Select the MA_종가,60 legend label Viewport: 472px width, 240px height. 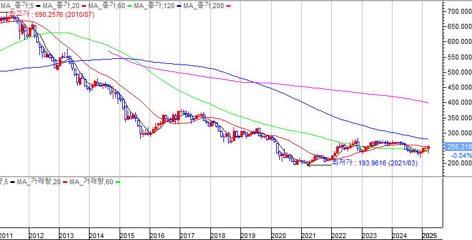pyautogui.click(x=106, y=6)
